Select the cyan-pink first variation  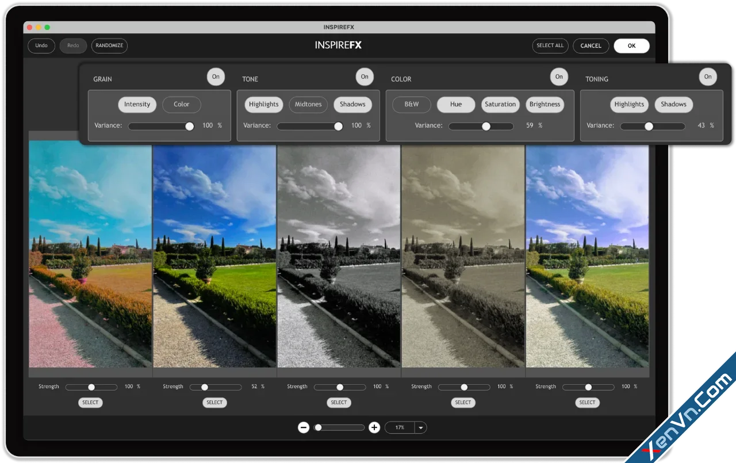click(90, 403)
